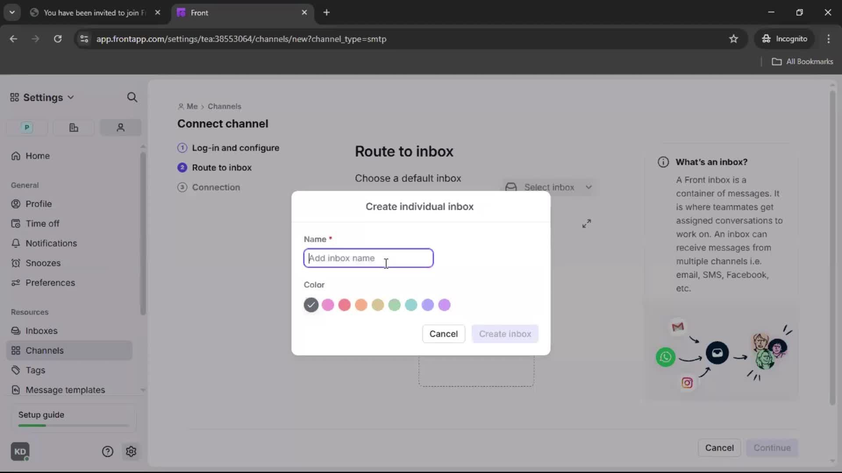The width and height of the screenshot is (842, 473).
Task: Open the Select inbox dropdown
Action: click(x=549, y=187)
